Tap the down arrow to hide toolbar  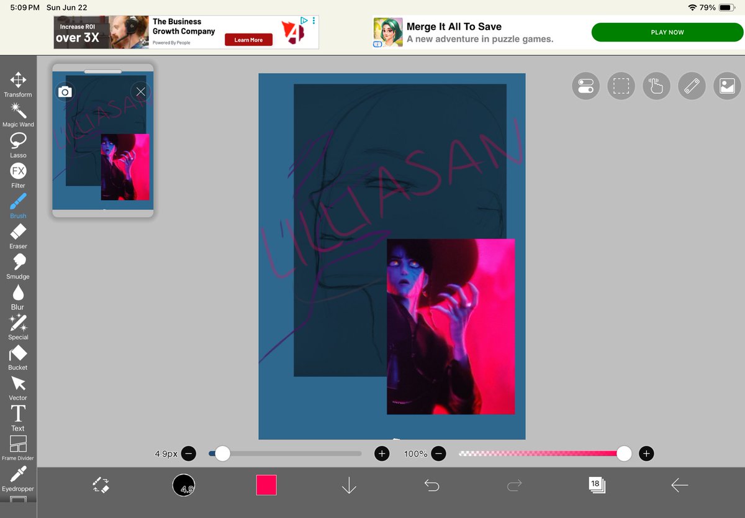point(349,485)
